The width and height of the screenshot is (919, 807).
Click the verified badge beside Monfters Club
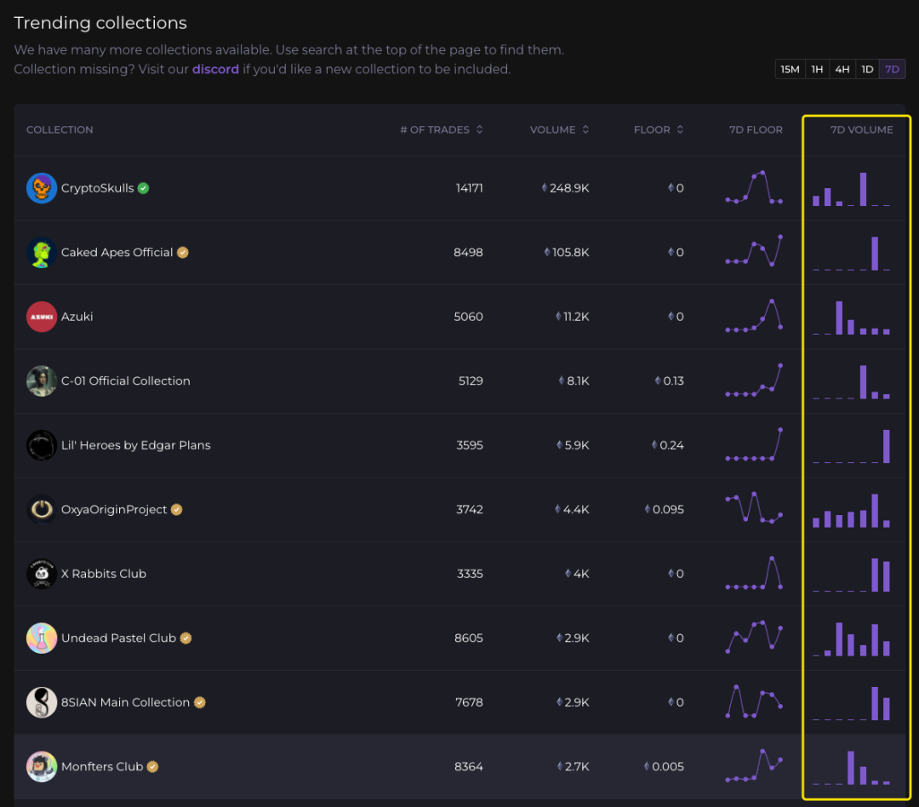[x=152, y=766]
